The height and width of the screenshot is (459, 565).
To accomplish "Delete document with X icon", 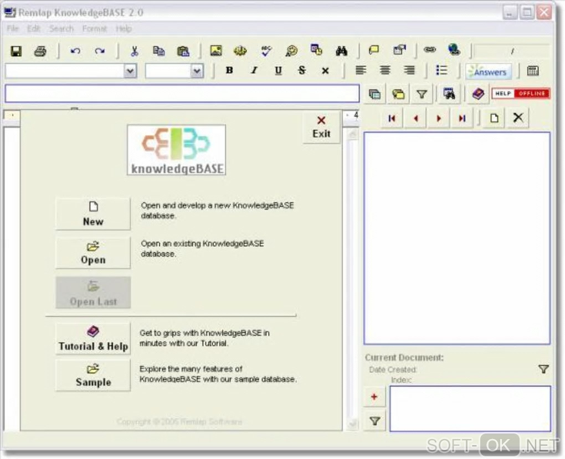I will (518, 118).
